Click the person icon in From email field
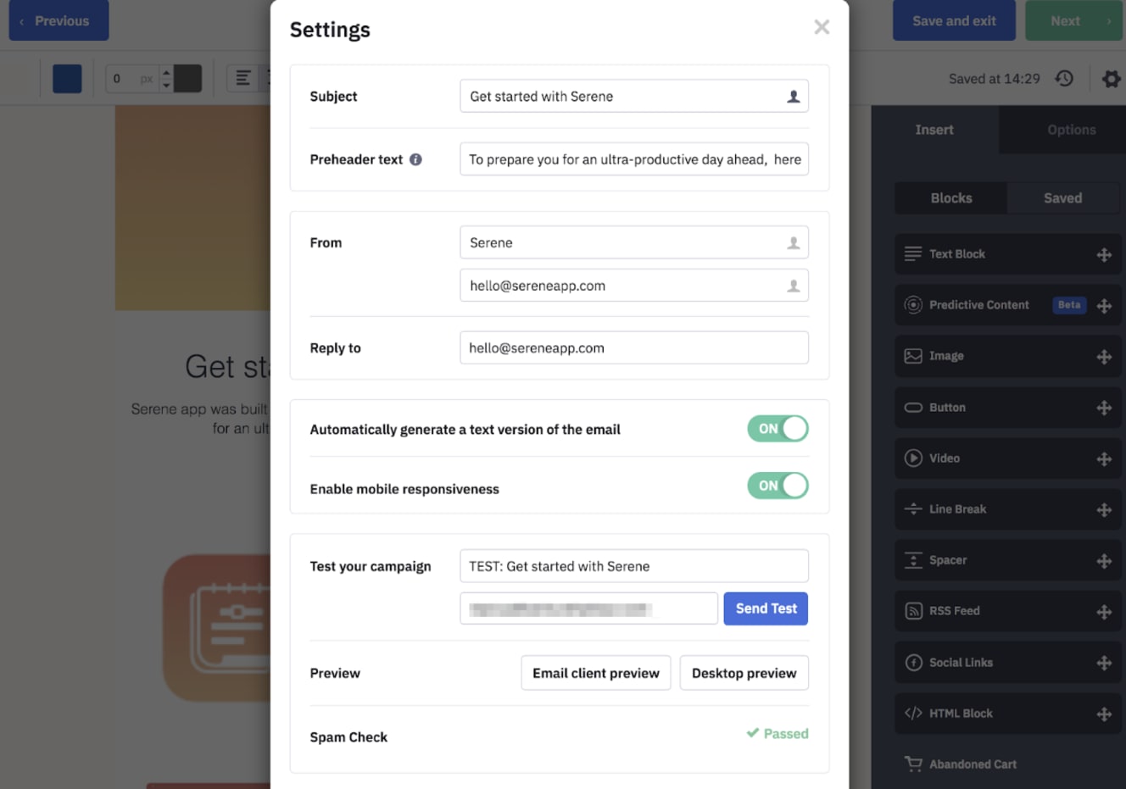 [793, 286]
